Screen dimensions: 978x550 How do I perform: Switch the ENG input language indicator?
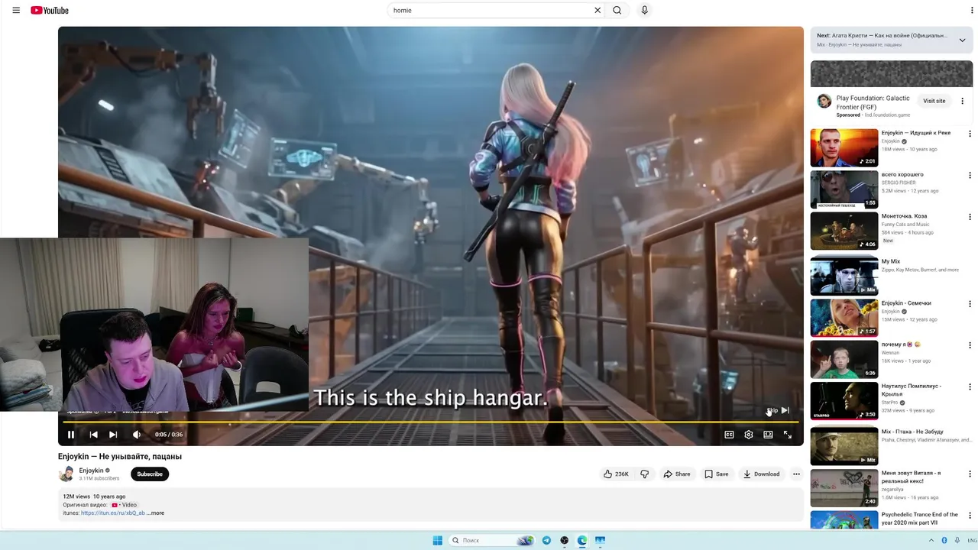(972, 540)
